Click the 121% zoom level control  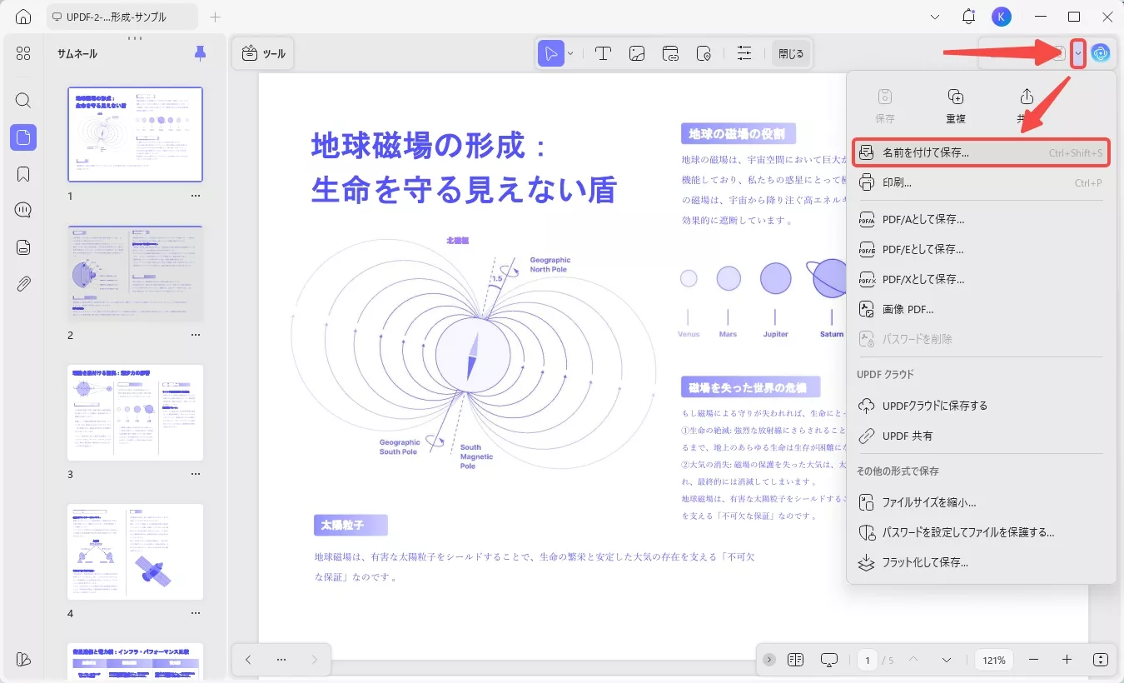pos(992,659)
